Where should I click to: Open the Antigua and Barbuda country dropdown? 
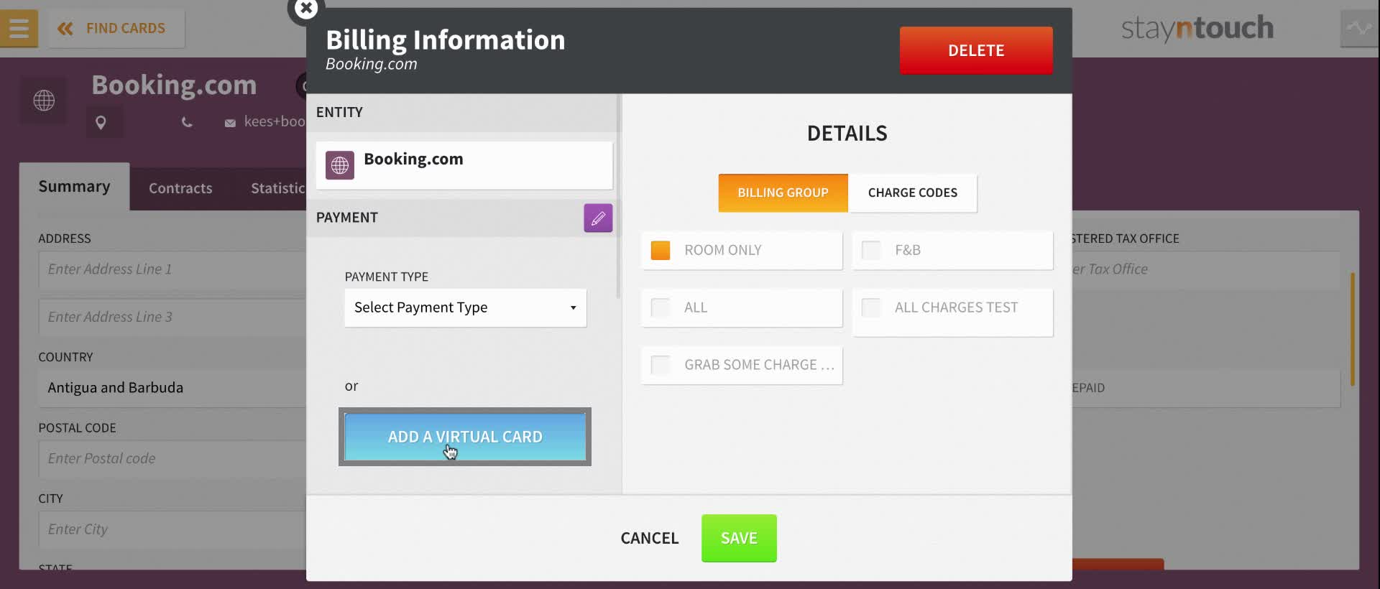tap(172, 388)
